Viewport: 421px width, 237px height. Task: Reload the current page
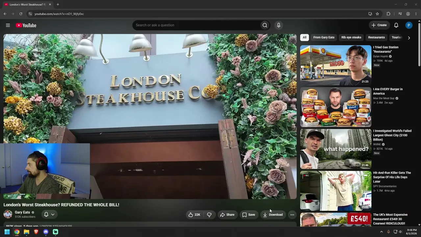[x=21, y=14]
